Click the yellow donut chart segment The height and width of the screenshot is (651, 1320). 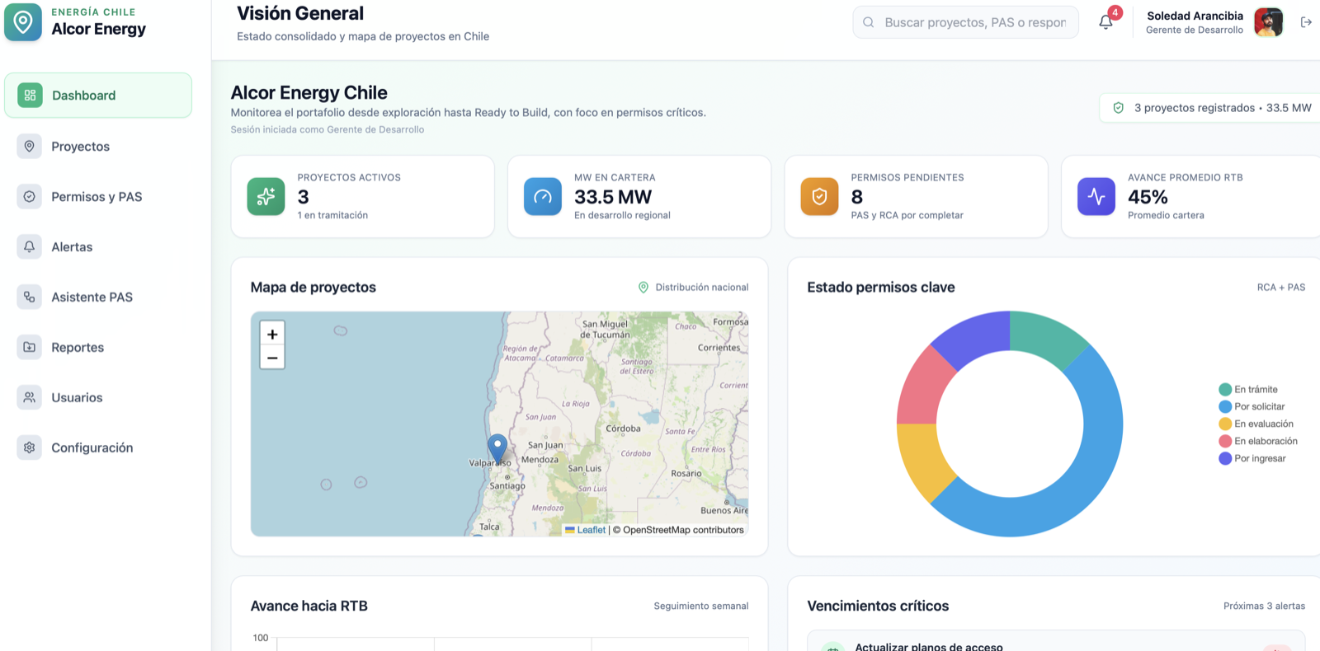pos(924,459)
